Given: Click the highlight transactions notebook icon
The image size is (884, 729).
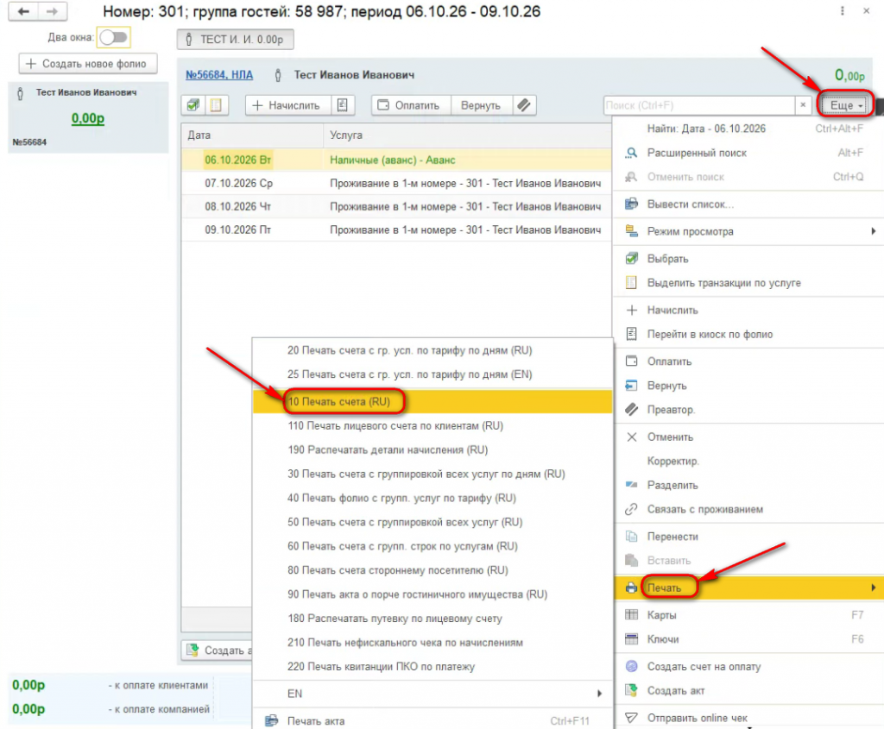Looking at the screenshot, I should click(216, 105).
